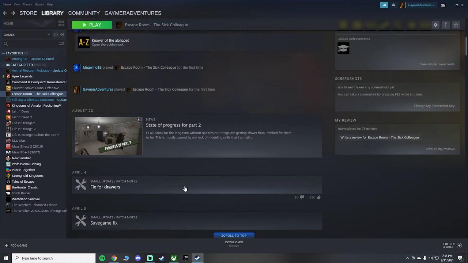The width and height of the screenshot is (468, 263).
Task: Open Discord from taskbar
Action: click(x=138, y=258)
